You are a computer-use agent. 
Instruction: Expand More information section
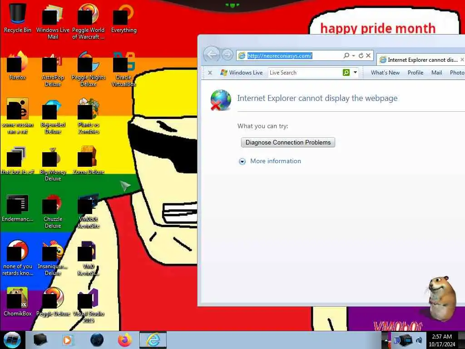tap(242, 161)
